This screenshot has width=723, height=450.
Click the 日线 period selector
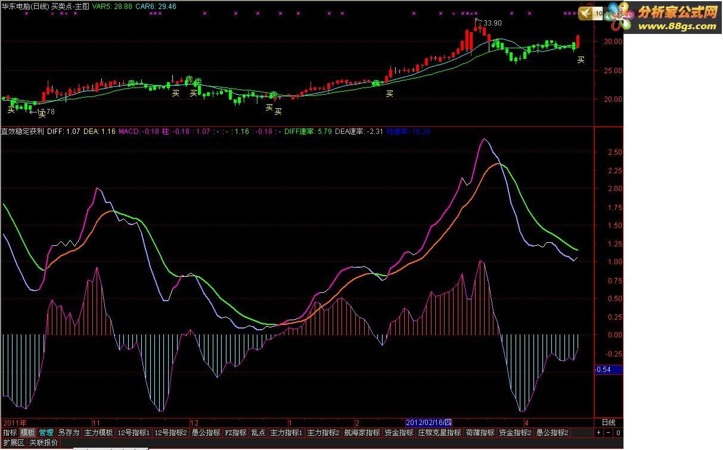click(608, 422)
